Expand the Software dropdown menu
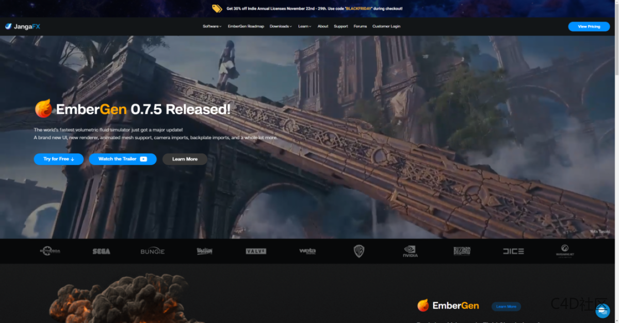Image resolution: width=619 pixels, height=323 pixels. 212,26
